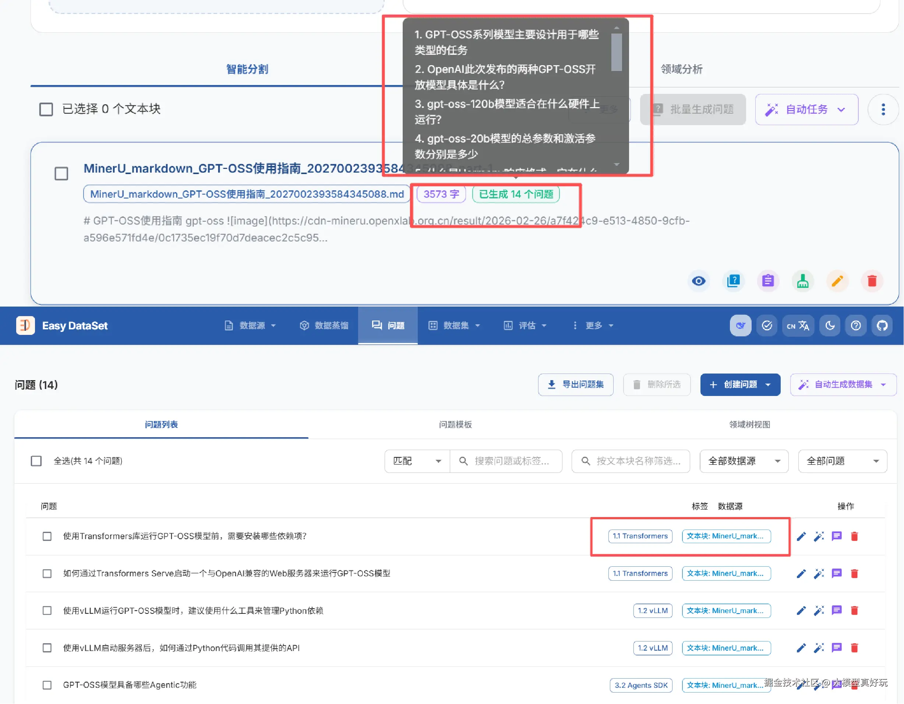Enable the select-all 14 questions checkbox
The width and height of the screenshot is (904, 704).
pyautogui.click(x=36, y=461)
